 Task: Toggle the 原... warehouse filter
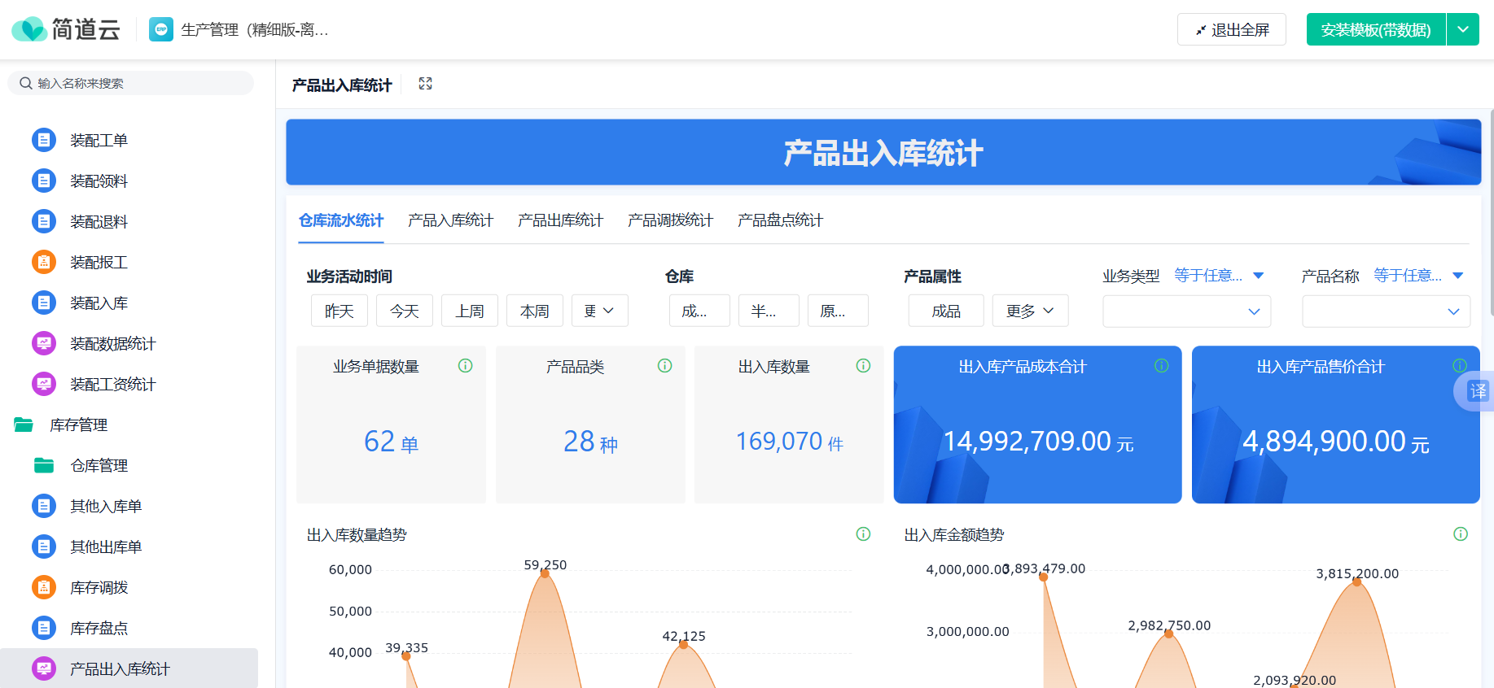pyautogui.click(x=839, y=311)
